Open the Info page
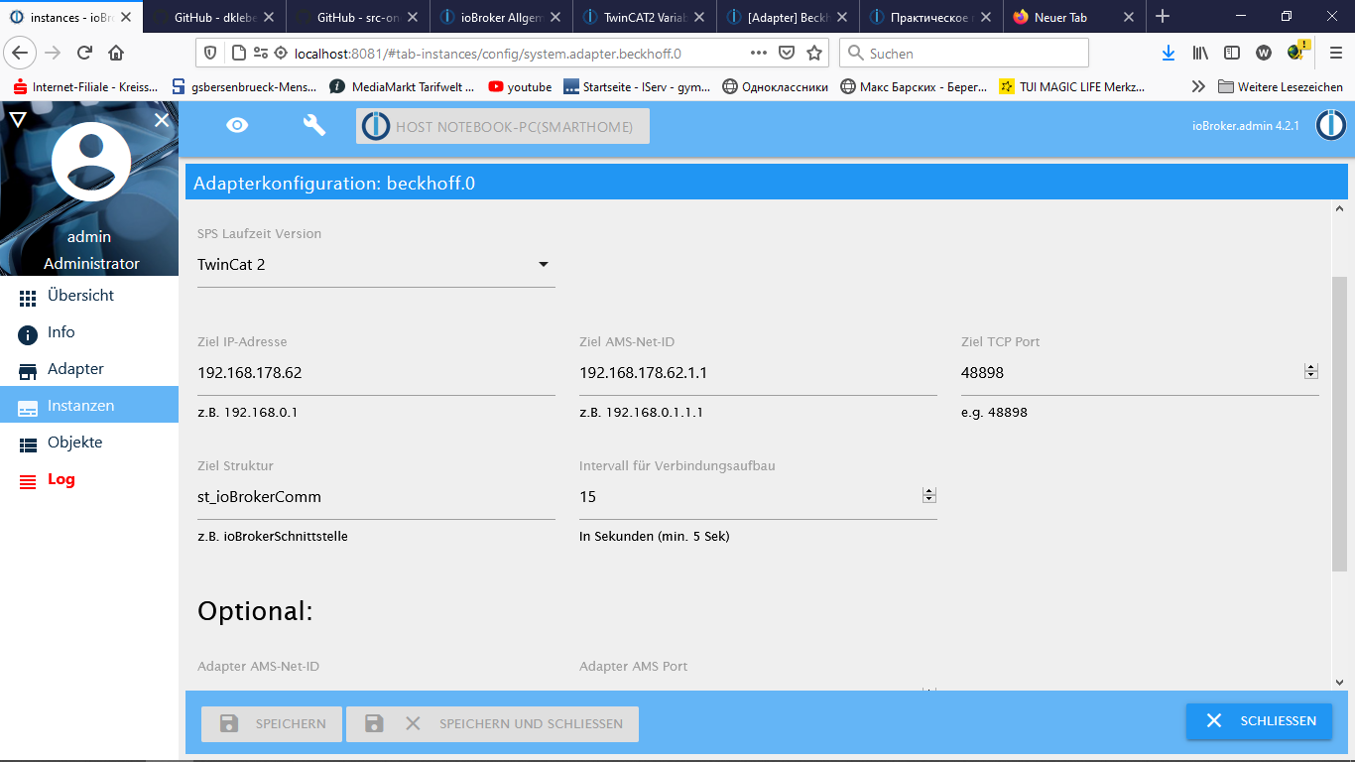 89,332
